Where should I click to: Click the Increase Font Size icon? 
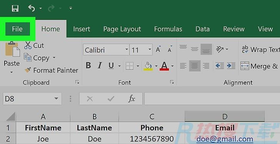point(158,49)
